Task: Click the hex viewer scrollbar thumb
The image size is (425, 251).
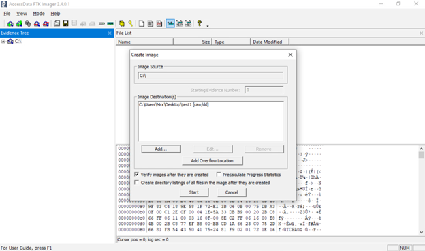Action: [x=421, y=155]
